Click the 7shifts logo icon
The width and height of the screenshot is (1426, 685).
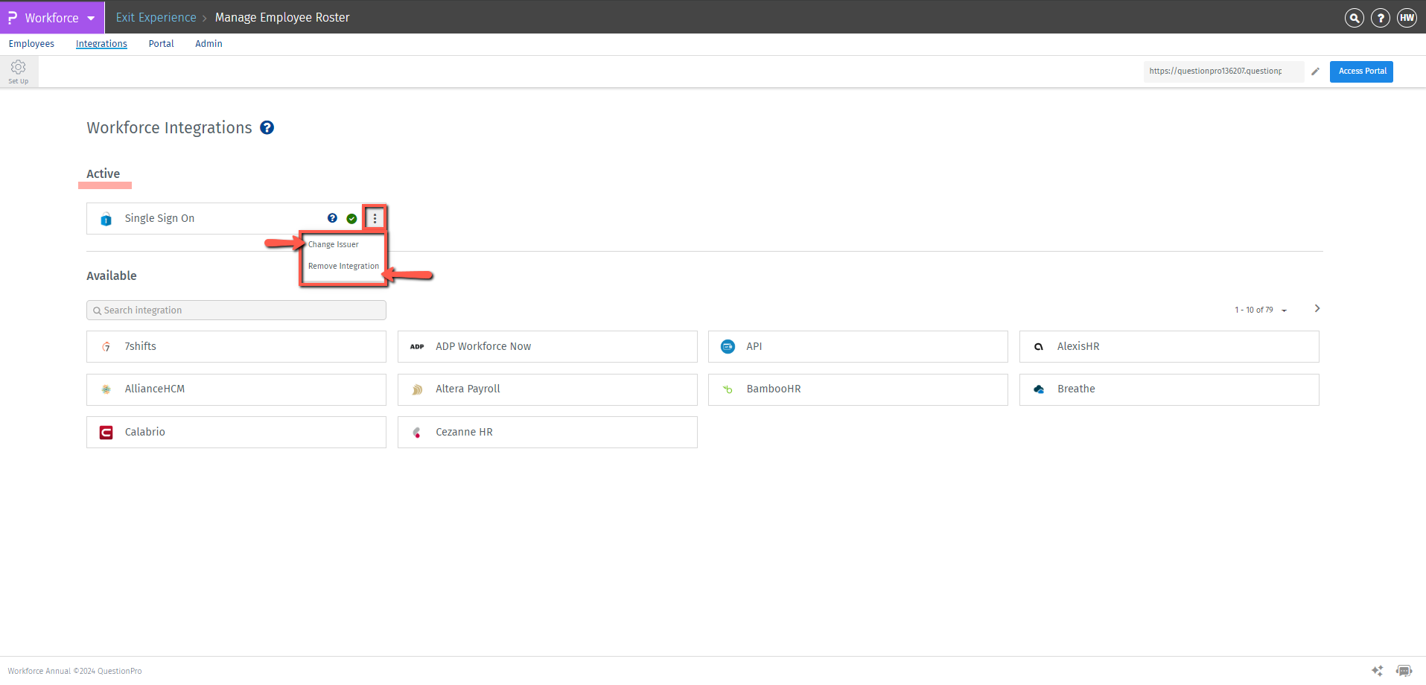coord(106,347)
